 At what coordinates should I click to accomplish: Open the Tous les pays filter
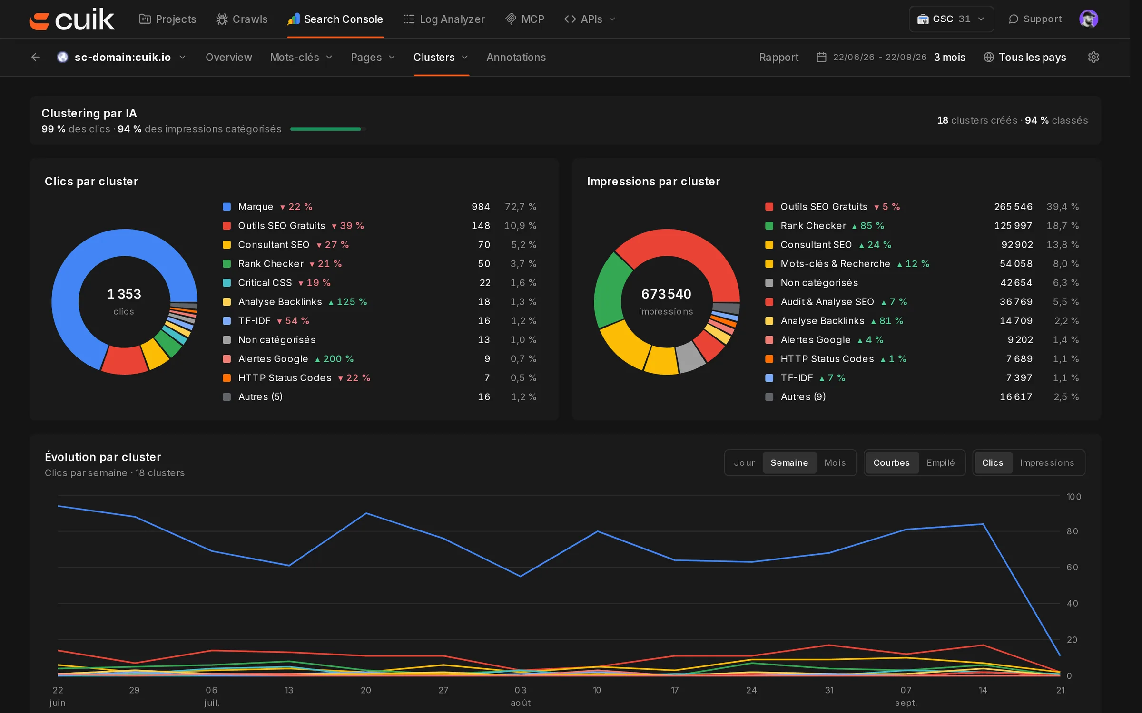1025,57
